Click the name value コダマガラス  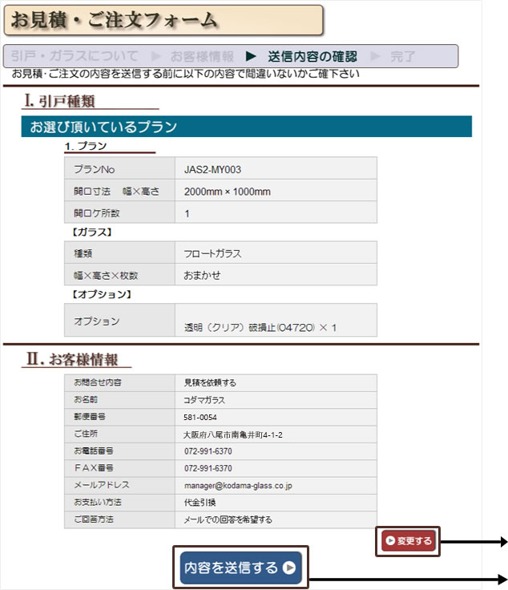click(204, 400)
